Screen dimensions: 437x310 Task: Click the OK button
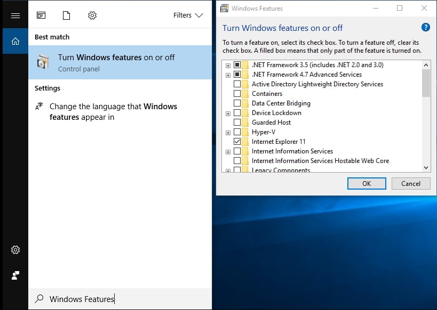pos(366,183)
